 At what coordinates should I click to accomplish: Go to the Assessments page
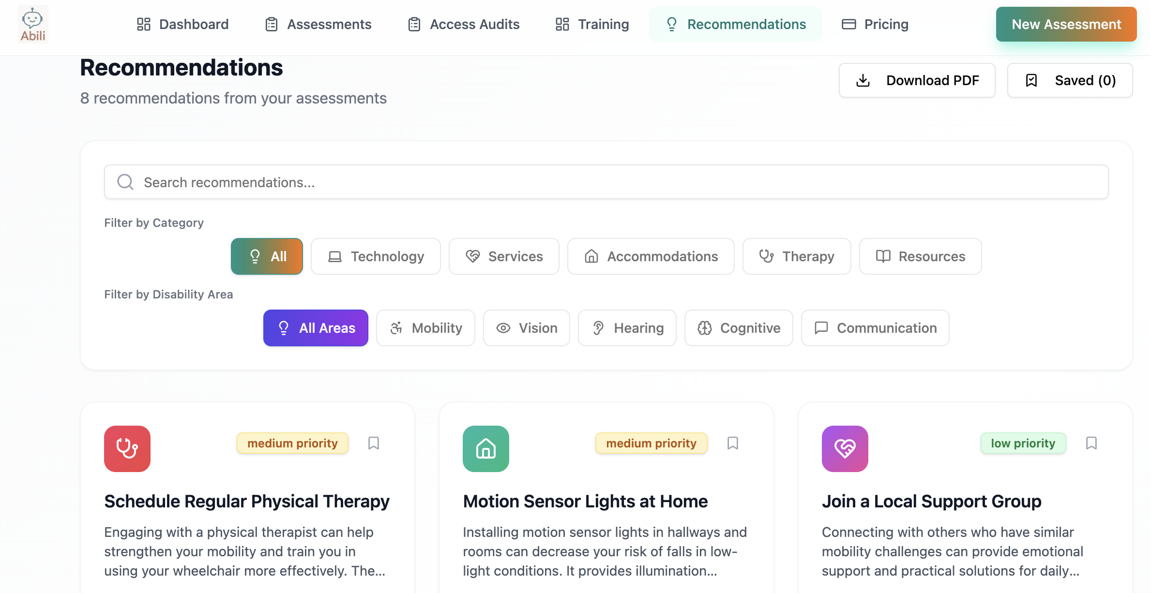coord(318,24)
